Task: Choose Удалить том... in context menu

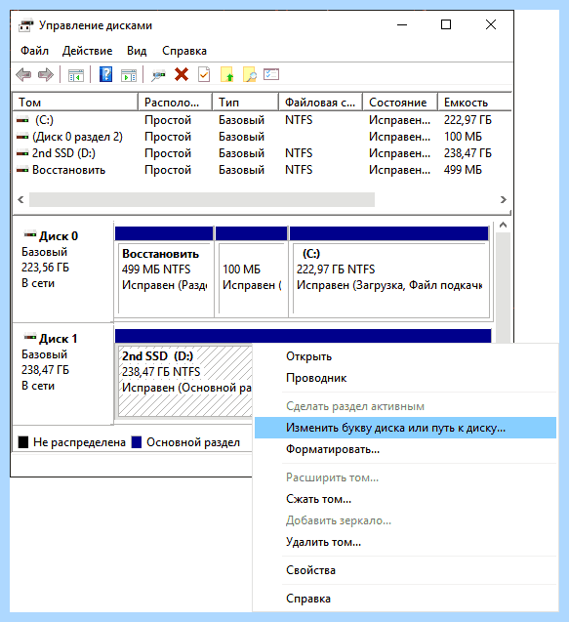Action: point(405,542)
